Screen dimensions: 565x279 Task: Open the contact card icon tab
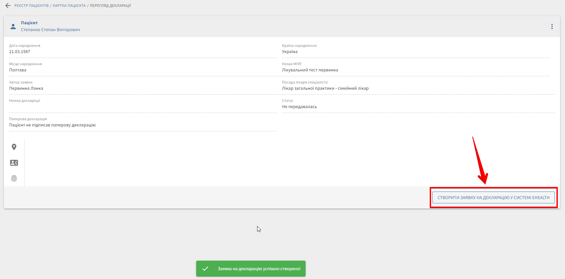[x=14, y=163]
